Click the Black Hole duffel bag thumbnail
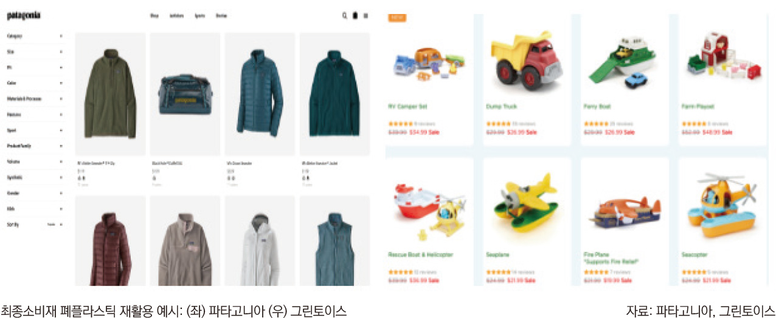776x318 pixels. pos(185,94)
